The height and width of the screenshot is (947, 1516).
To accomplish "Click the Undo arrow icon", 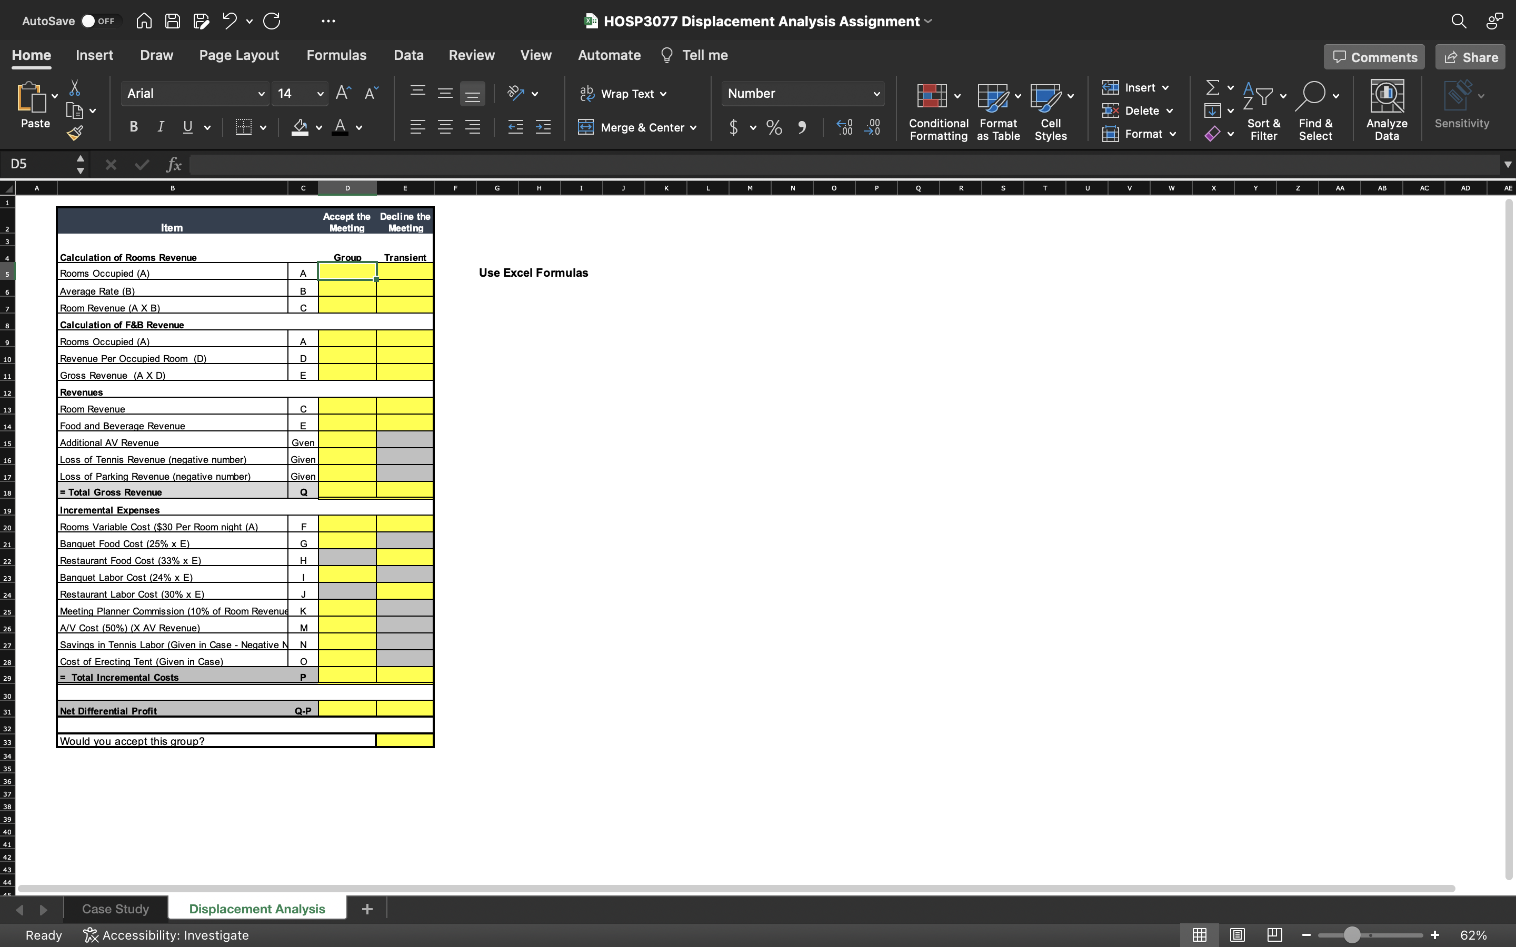I will [230, 21].
